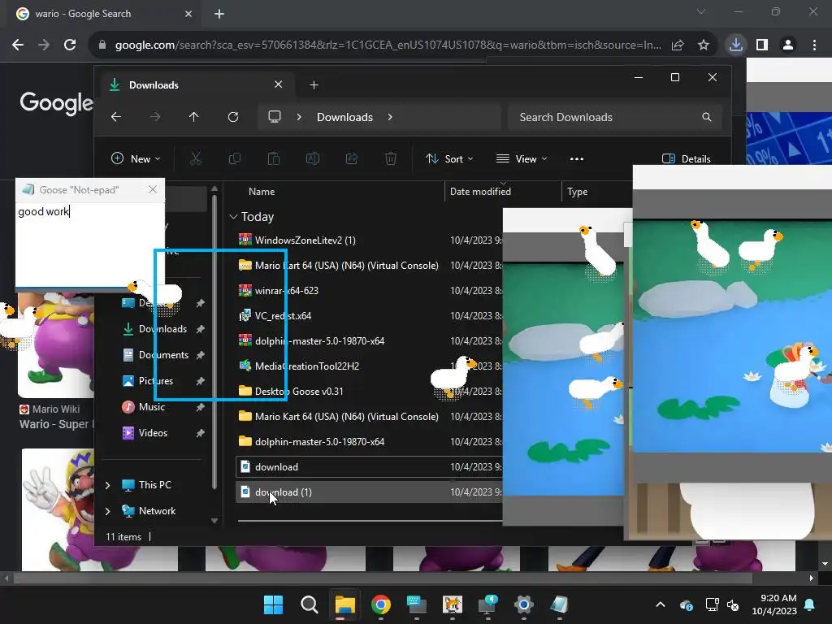Viewport: 832px width, 624px height.
Task: Click Chrome's Back arrow
Action: point(18,45)
